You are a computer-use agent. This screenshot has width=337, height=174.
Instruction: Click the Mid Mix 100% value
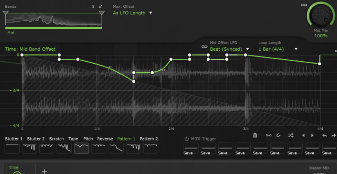click(321, 36)
